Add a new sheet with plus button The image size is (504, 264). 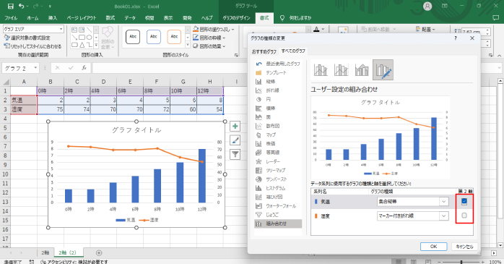tap(99, 252)
